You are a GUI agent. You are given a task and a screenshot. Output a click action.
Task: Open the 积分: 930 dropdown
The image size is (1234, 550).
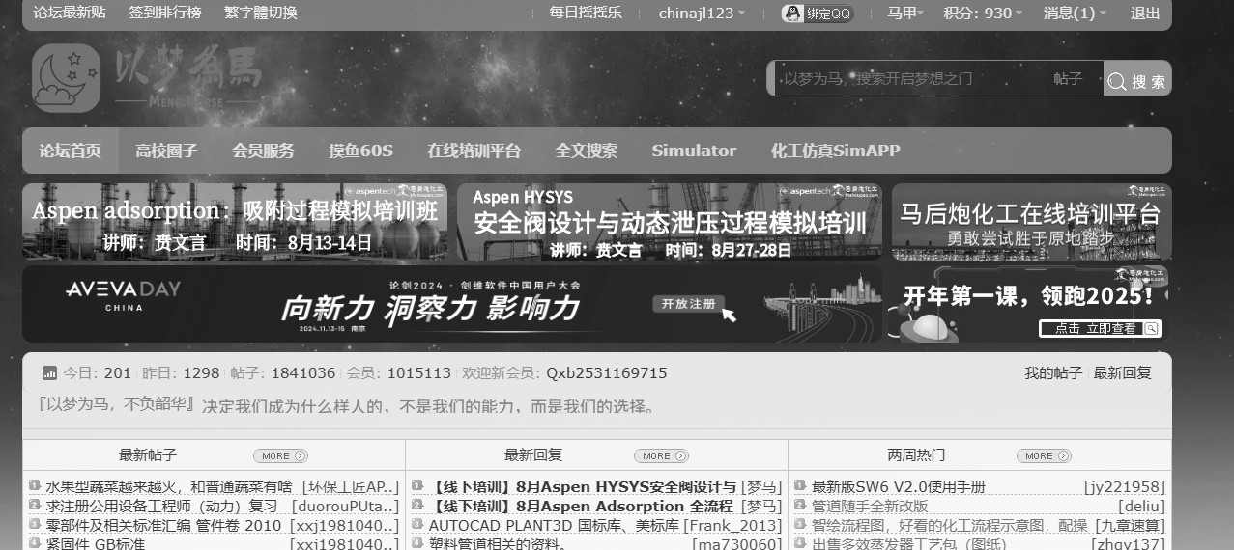tap(983, 14)
